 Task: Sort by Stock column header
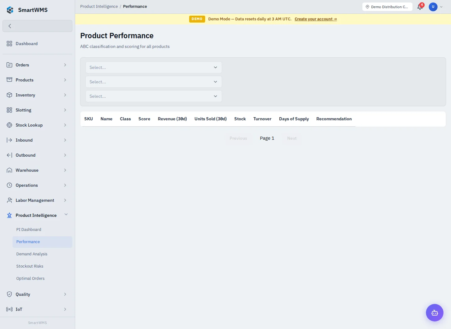click(240, 119)
